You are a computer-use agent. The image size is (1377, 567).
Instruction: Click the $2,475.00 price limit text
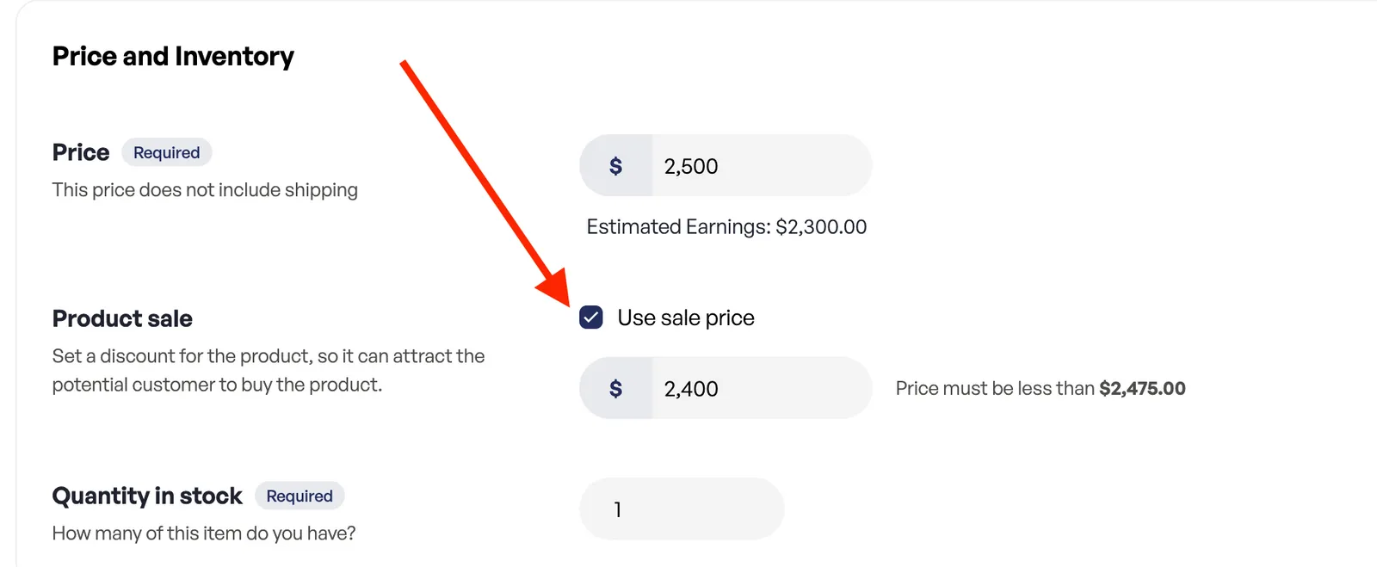point(1142,389)
